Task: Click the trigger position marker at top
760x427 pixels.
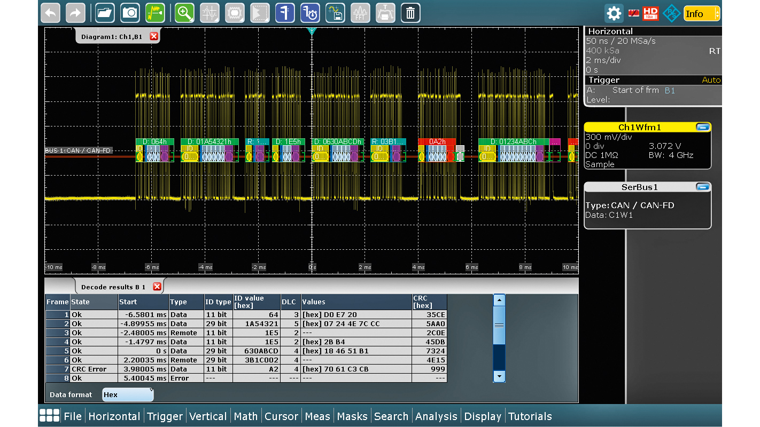Action: pyautogui.click(x=312, y=31)
